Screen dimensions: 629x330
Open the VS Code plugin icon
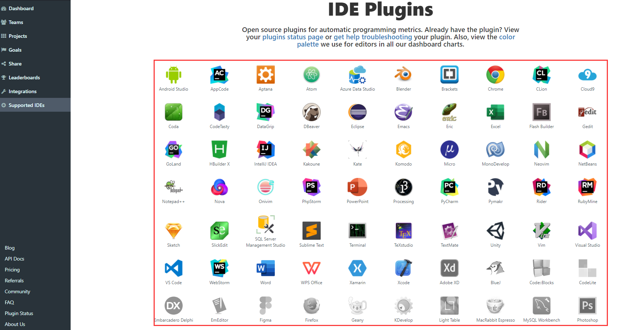tap(174, 268)
